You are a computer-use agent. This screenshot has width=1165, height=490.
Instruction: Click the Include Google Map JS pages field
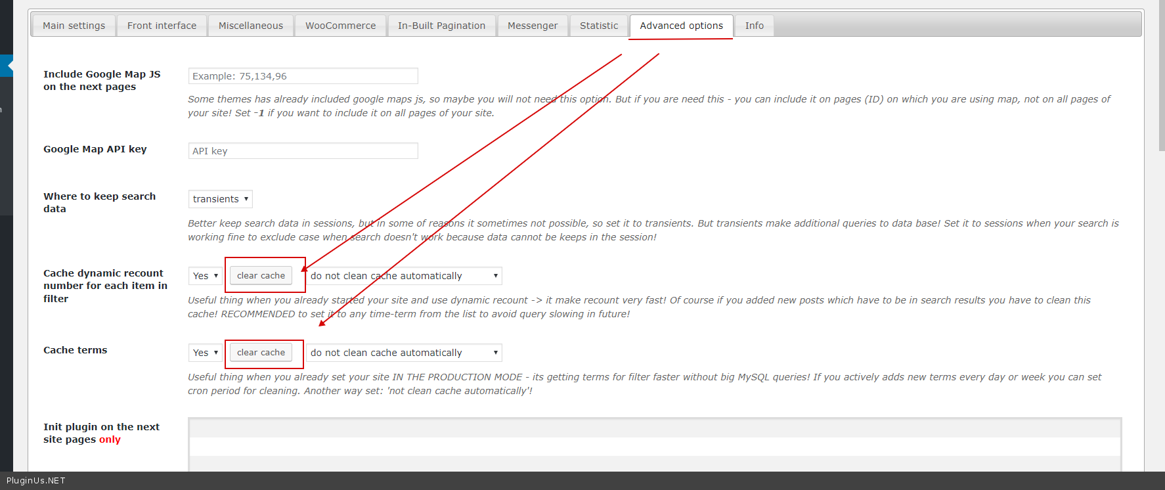tap(303, 76)
